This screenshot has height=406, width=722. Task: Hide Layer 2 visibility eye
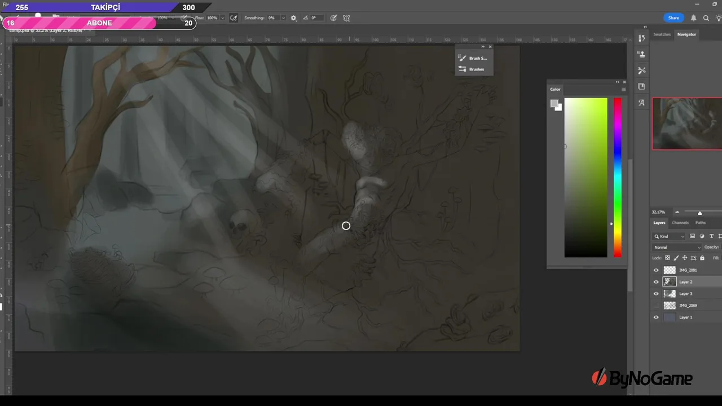(656, 282)
